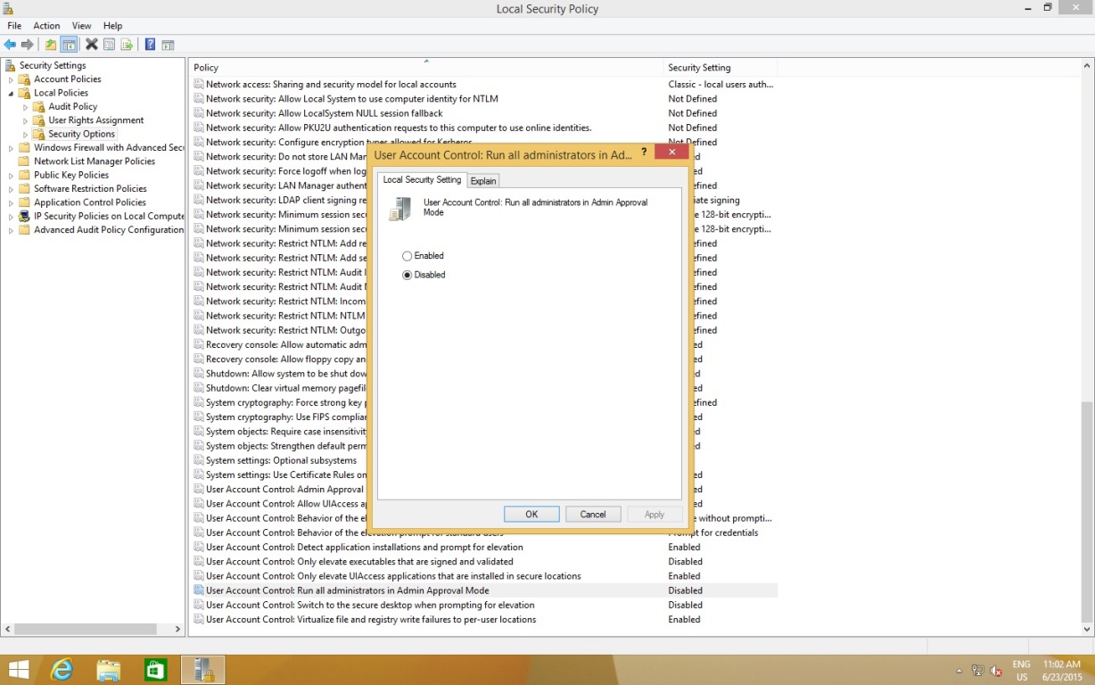This screenshot has width=1095, height=685.
Task: Click the Public Key Policies folder icon
Action: 25,175
